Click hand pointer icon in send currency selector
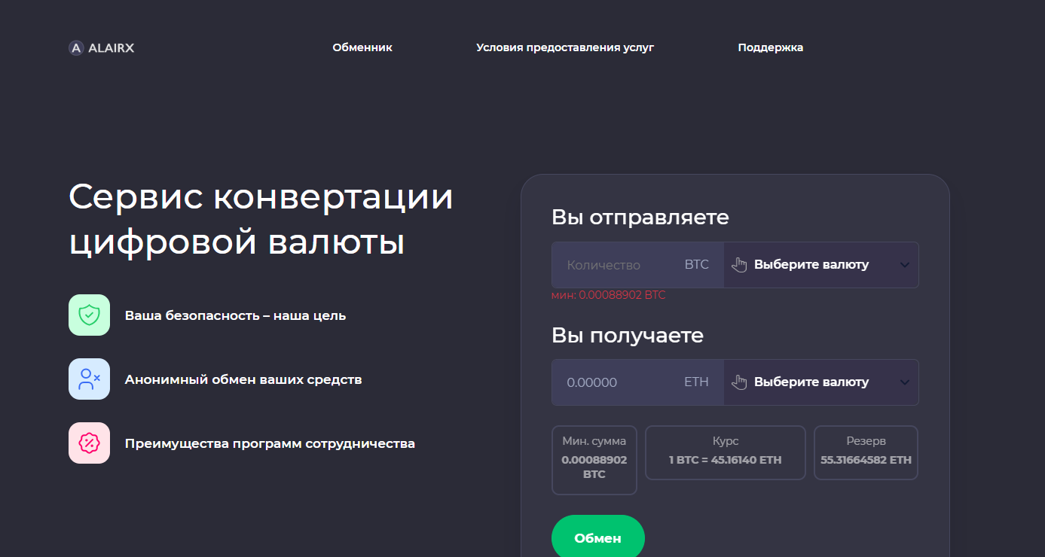The image size is (1045, 557). coord(739,265)
